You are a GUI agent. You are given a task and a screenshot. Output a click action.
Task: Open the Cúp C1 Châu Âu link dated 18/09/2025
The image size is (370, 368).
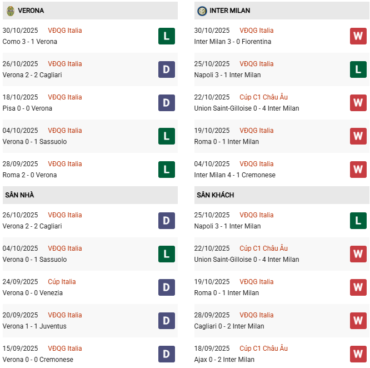coord(263,349)
